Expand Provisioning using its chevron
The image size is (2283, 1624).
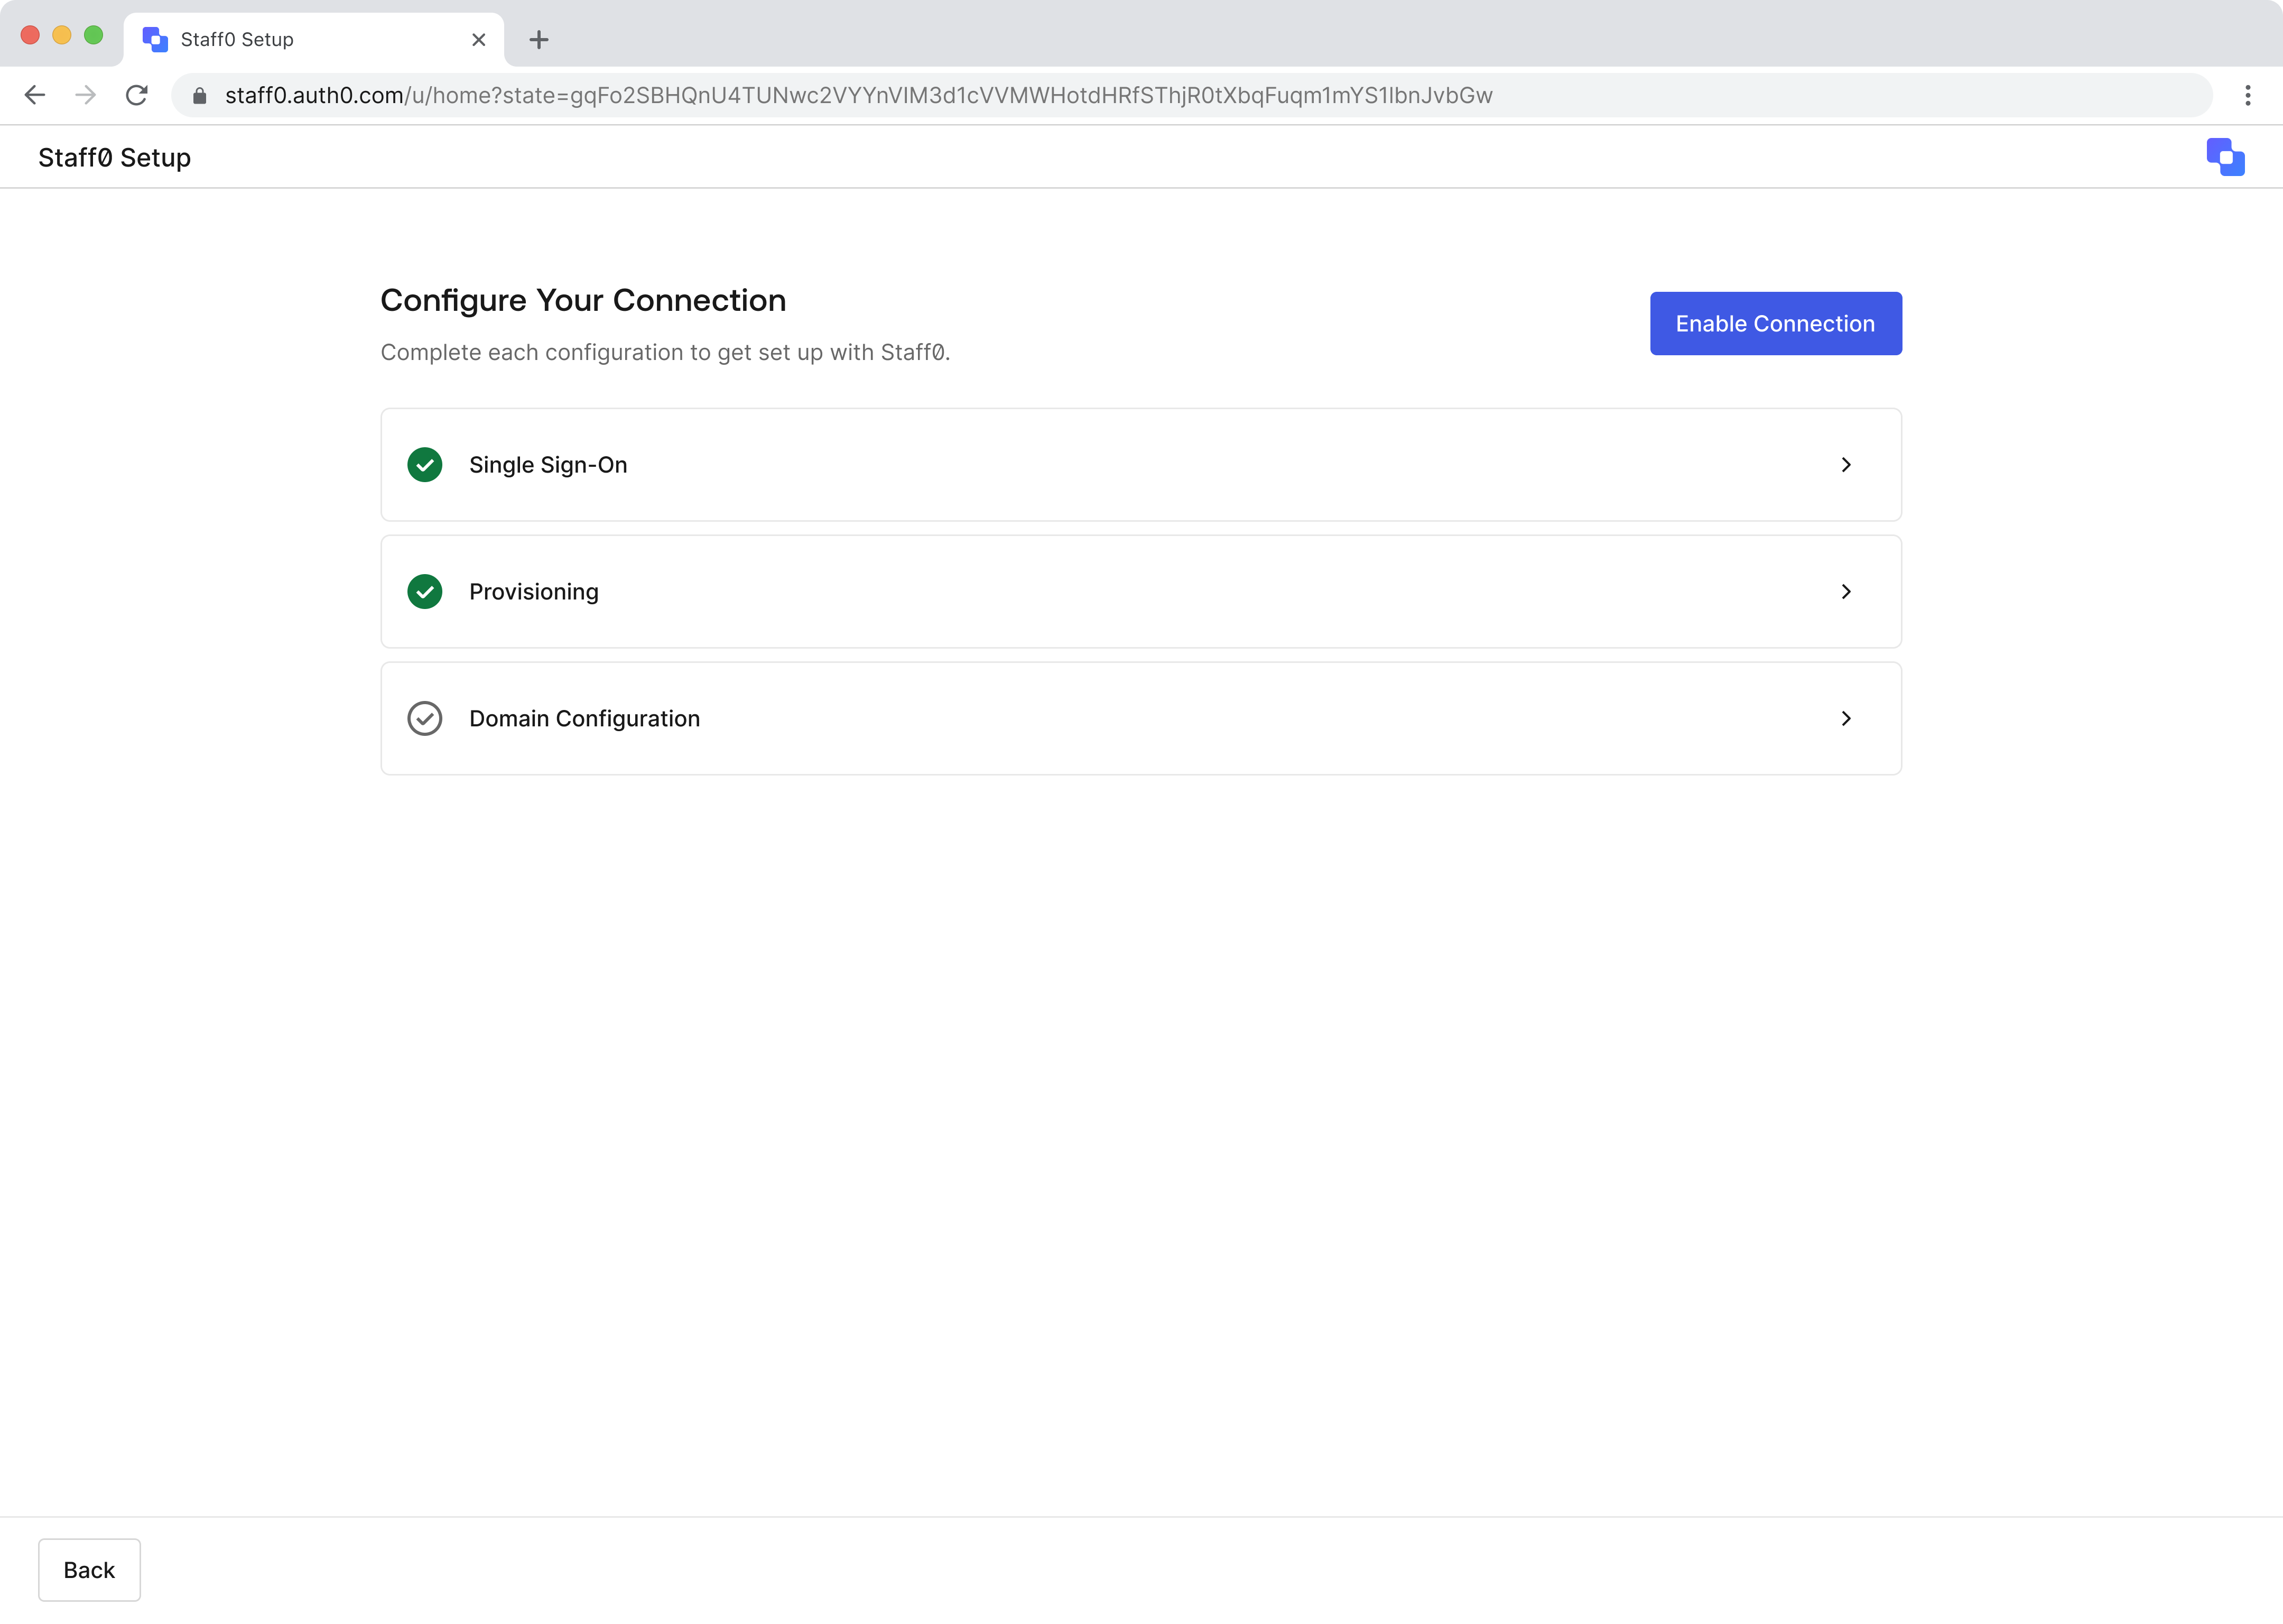pos(1845,592)
